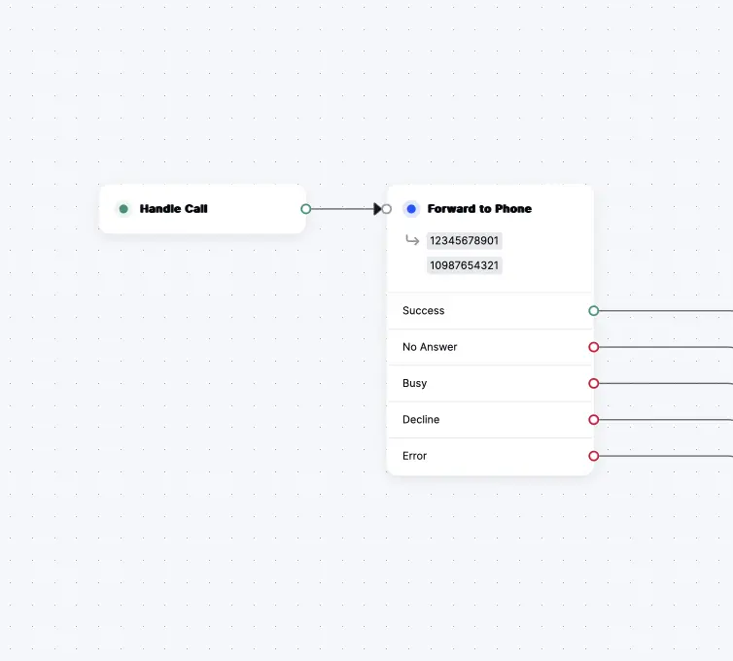
Task: Click the Forward to Phone input port
Action: click(387, 209)
